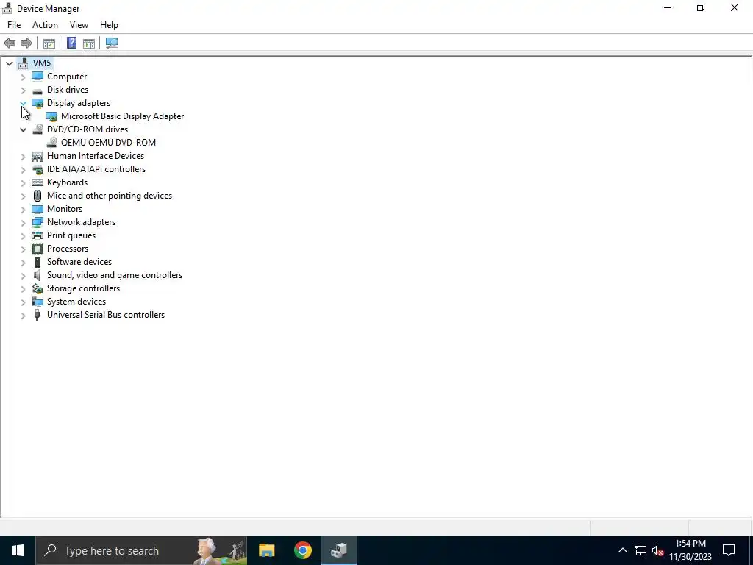The width and height of the screenshot is (753, 565).
Task: Open the View menu
Action: 79,25
